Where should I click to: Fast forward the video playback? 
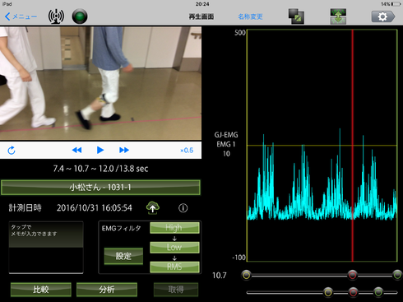coord(124,150)
